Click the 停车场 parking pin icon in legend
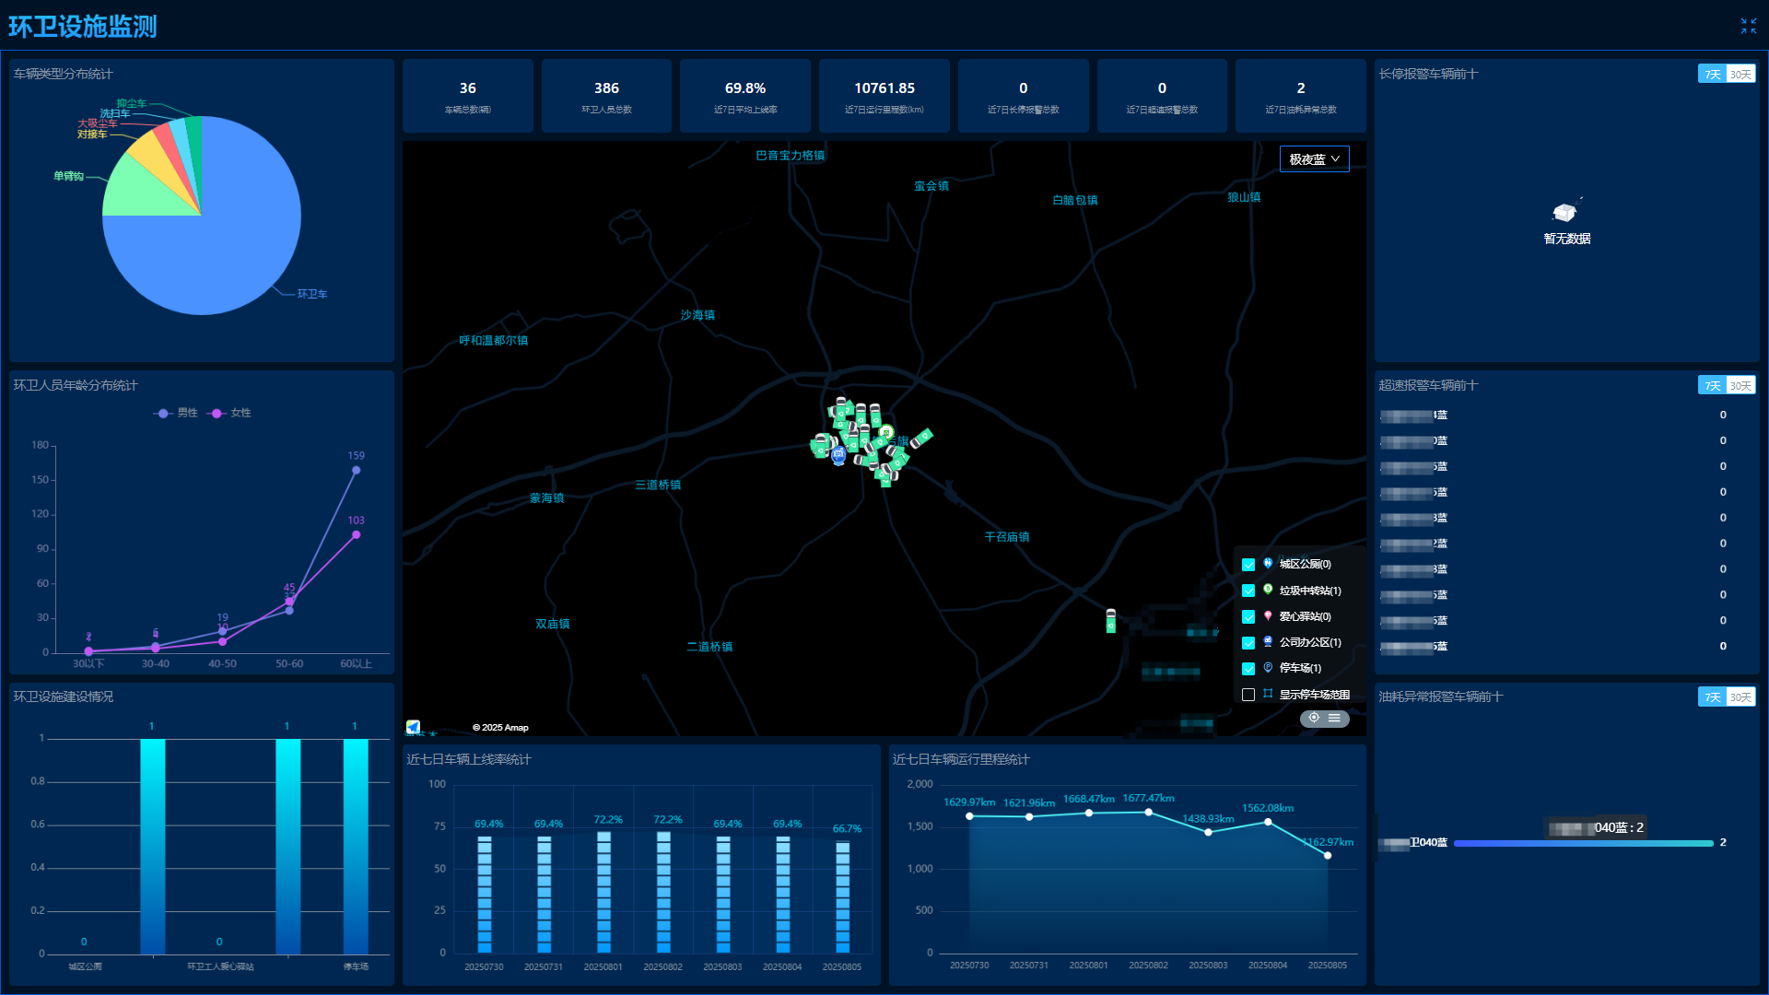Screen dimensions: 1769x995 [x=1268, y=668]
